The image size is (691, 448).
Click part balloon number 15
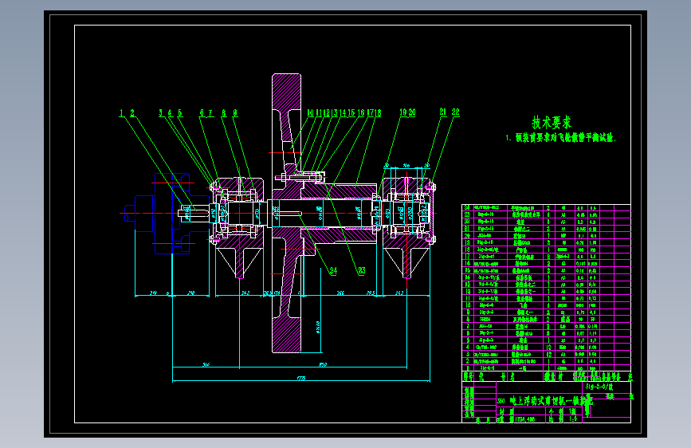pos(351,113)
